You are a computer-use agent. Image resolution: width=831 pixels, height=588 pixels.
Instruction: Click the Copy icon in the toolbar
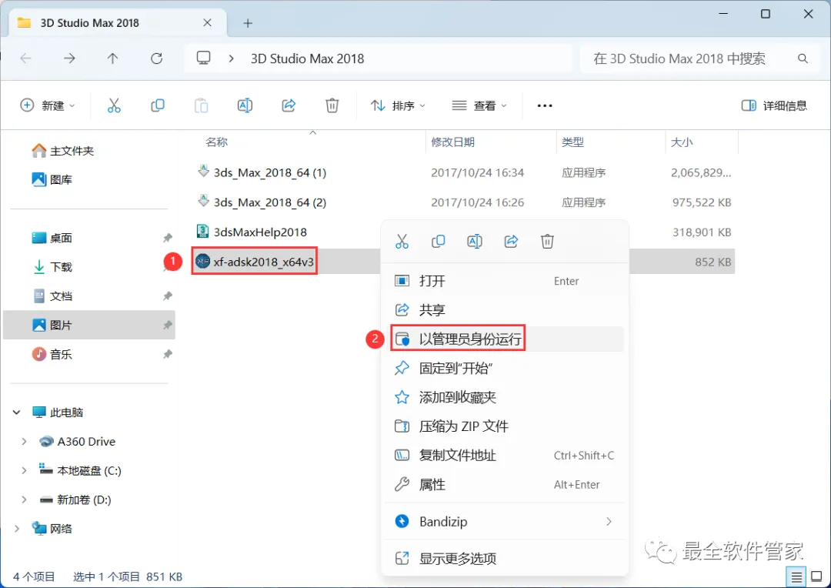(x=158, y=105)
